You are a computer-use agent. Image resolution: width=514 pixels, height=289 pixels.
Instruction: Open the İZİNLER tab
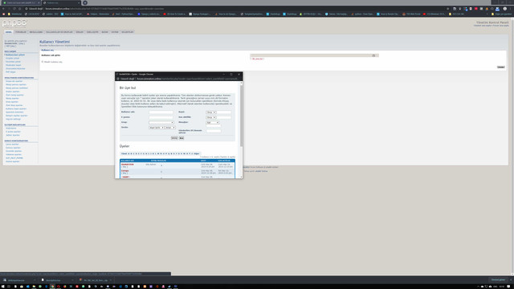point(80,32)
